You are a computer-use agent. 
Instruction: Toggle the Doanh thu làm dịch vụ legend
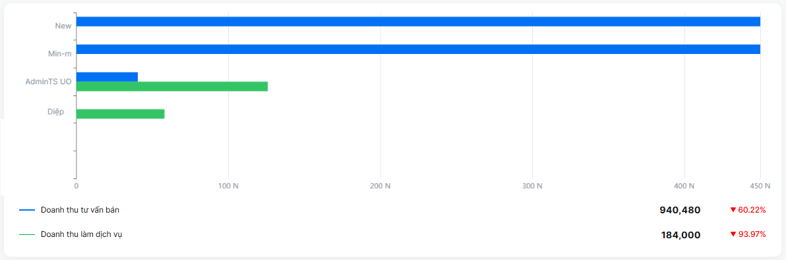coord(82,234)
